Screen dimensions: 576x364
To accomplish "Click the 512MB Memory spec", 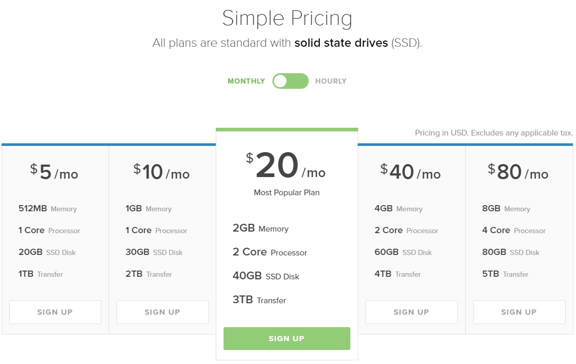I will [48, 208].
